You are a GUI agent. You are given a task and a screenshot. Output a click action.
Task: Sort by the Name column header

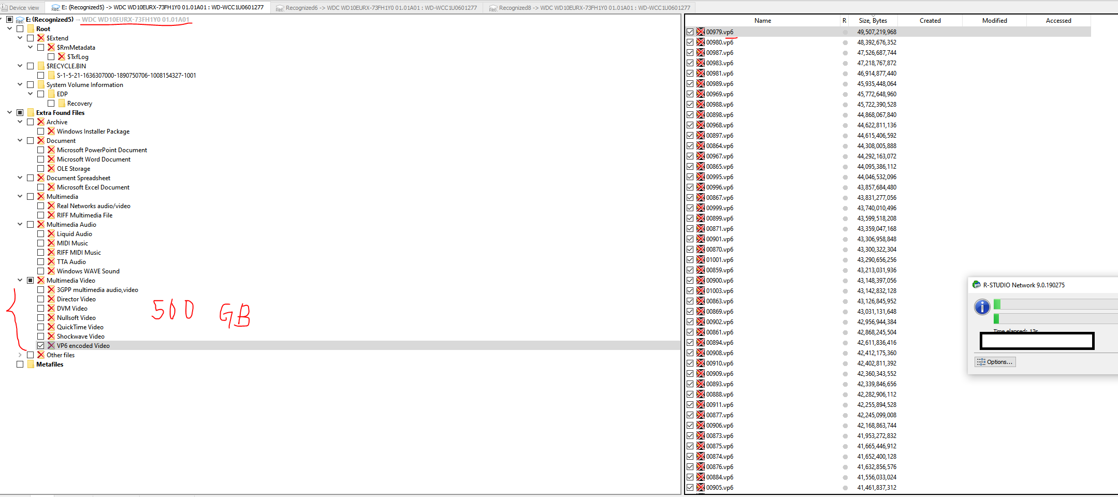click(762, 21)
